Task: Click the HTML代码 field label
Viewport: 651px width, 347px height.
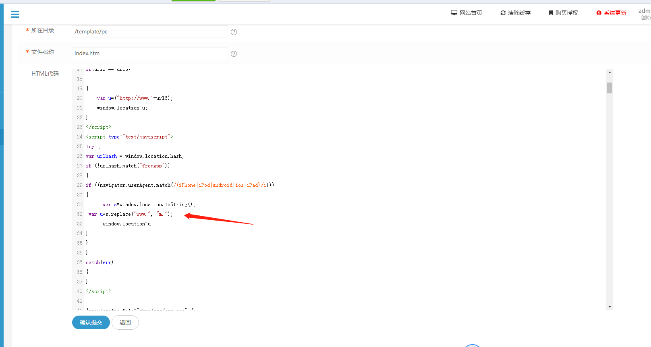Action: 45,74
